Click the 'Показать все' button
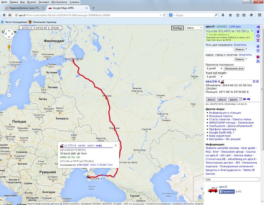 [234, 68]
